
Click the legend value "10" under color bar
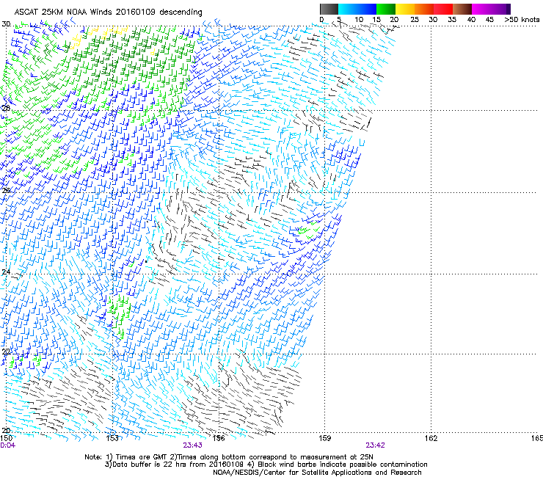358,20
